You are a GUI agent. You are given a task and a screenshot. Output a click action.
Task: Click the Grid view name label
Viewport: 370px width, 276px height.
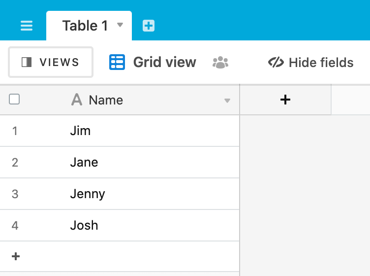[x=165, y=63]
